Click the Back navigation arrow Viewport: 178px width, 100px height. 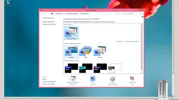click(x=41, y=14)
